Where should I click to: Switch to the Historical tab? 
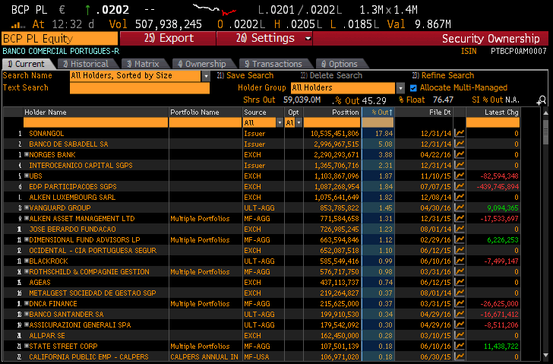[86, 64]
